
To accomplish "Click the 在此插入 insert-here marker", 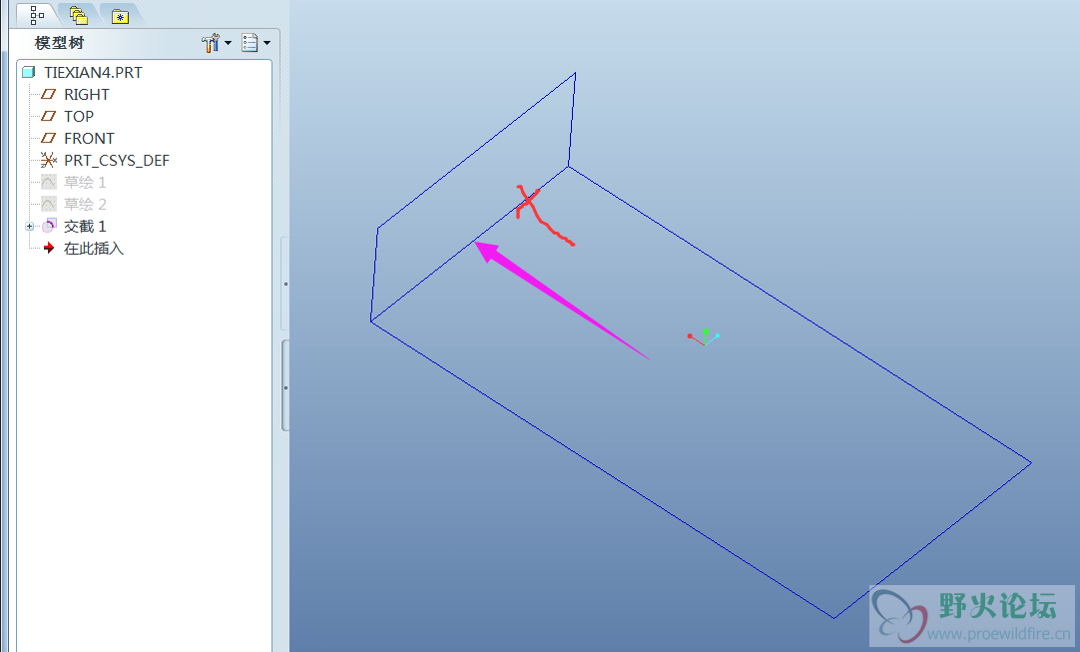I will [94, 249].
